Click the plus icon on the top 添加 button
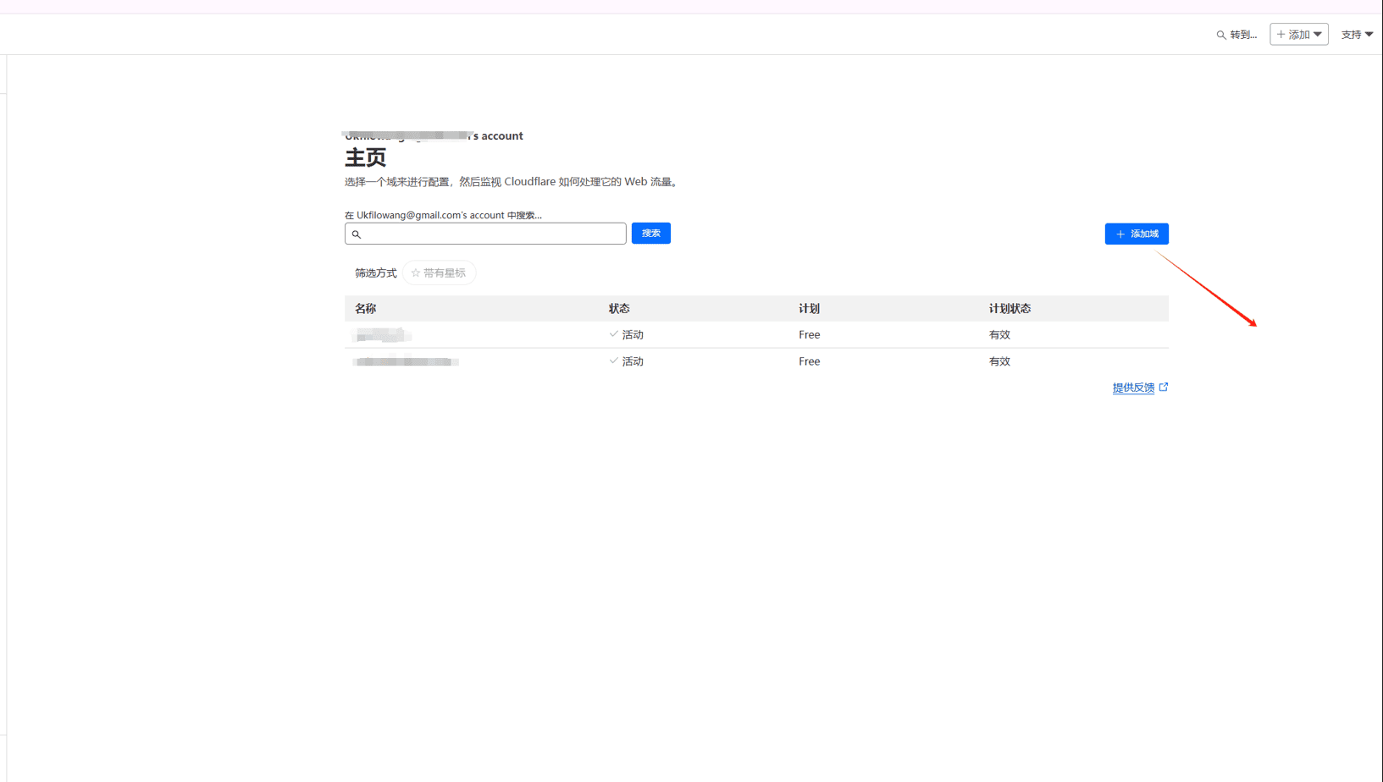1383x782 pixels. pos(1281,34)
